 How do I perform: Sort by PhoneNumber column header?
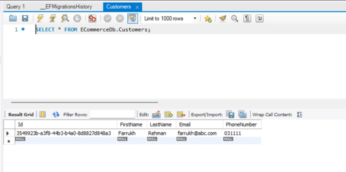point(242,124)
